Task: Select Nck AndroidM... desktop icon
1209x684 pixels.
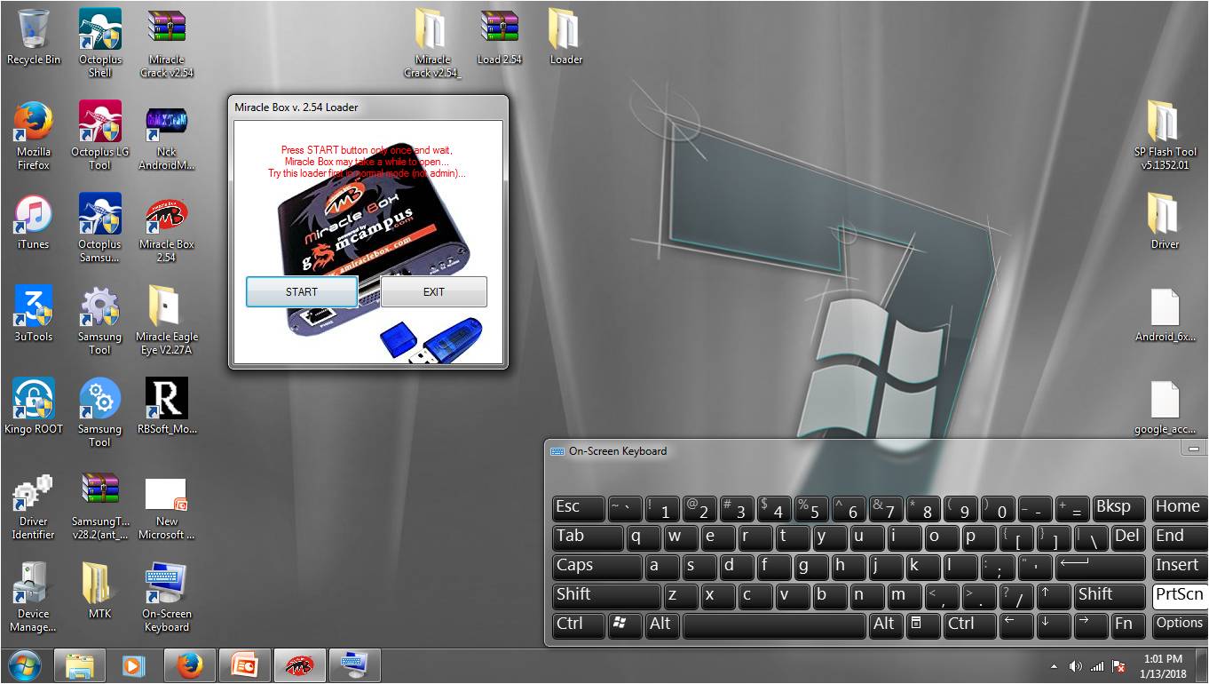Action: pyautogui.click(x=167, y=135)
